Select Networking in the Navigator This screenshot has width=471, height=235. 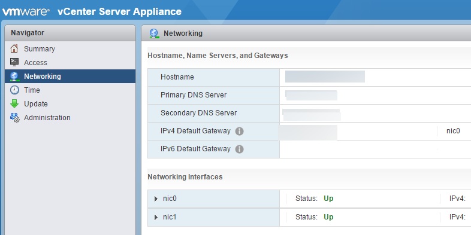coord(70,77)
